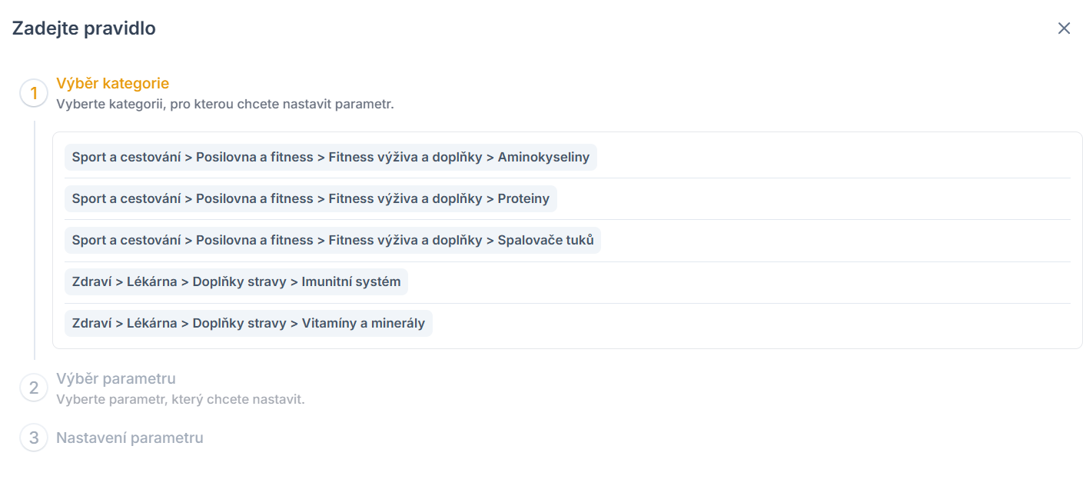Select the Aminokyseliny category

330,158
